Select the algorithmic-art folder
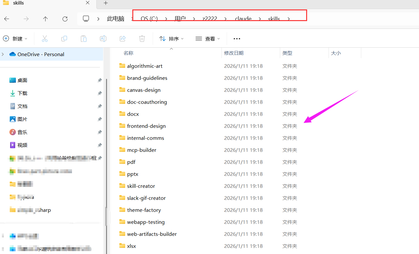Screen dimensions: 419x254 (x=145, y=66)
